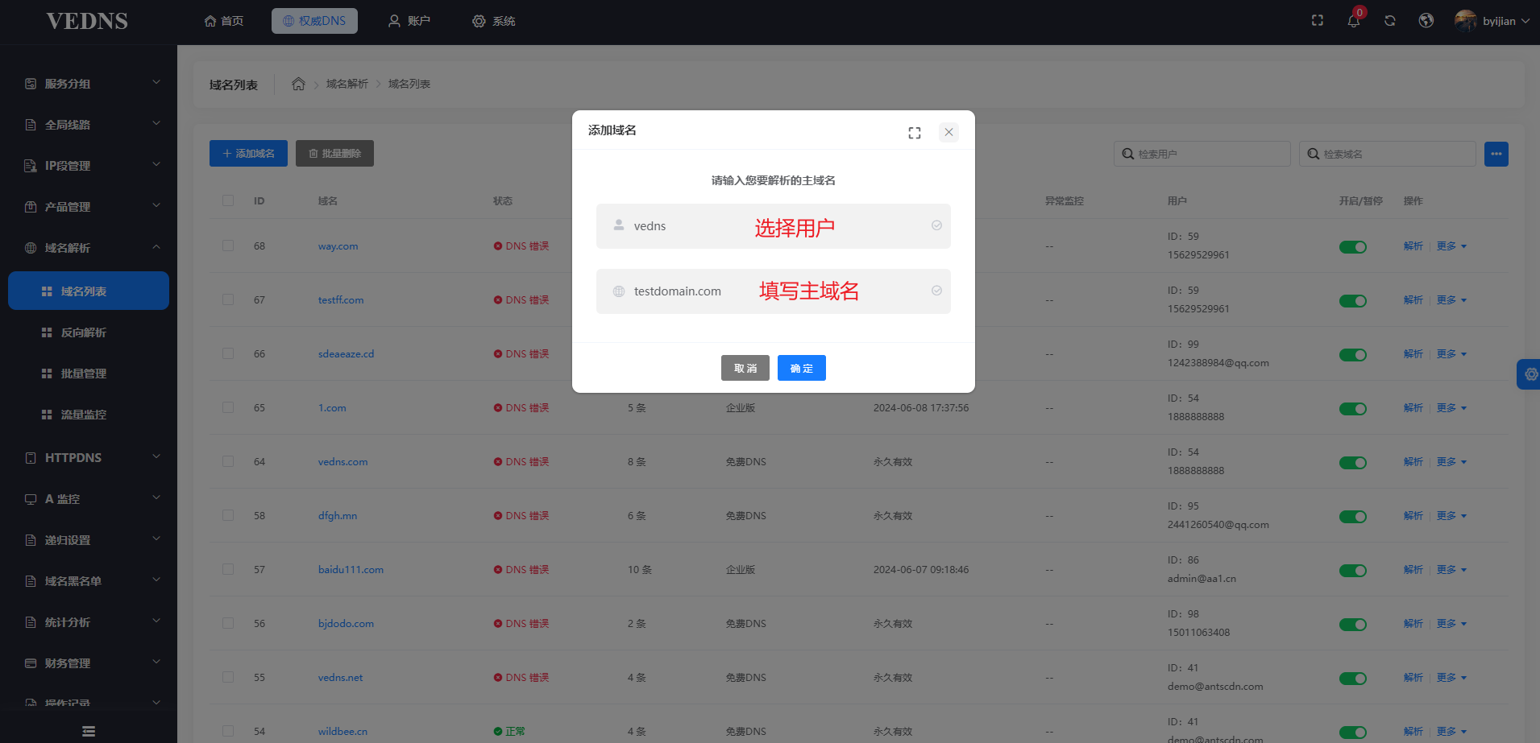Image resolution: width=1540 pixels, height=743 pixels.
Task: Click the 添加域名 button
Action: (x=248, y=154)
